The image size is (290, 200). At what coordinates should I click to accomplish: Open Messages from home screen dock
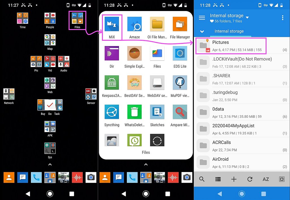23,177
